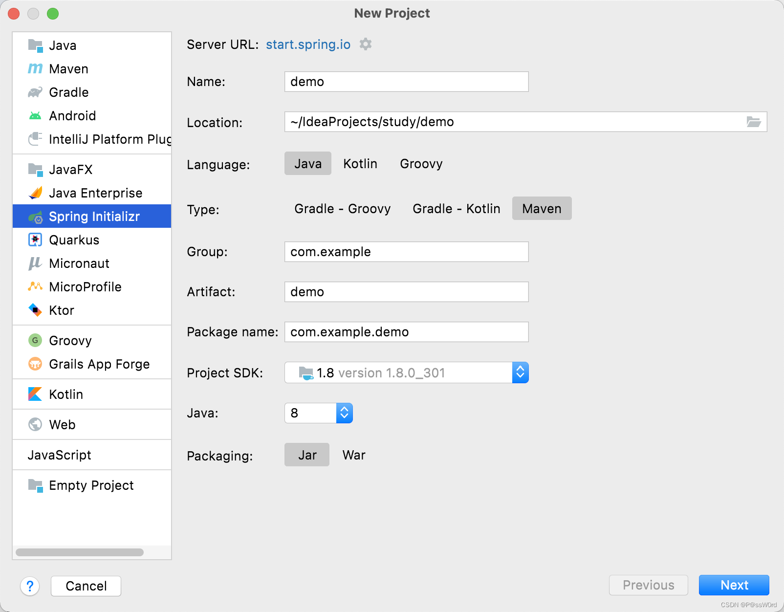The height and width of the screenshot is (612, 784).
Task: Click the Java project type icon
Action: (35, 45)
